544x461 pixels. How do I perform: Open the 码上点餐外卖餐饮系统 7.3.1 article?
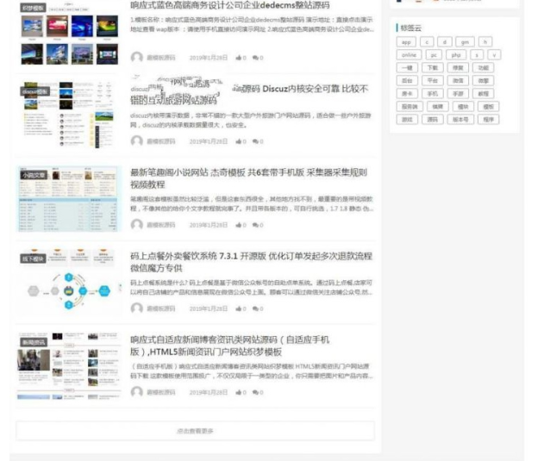pyautogui.click(x=251, y=256)
